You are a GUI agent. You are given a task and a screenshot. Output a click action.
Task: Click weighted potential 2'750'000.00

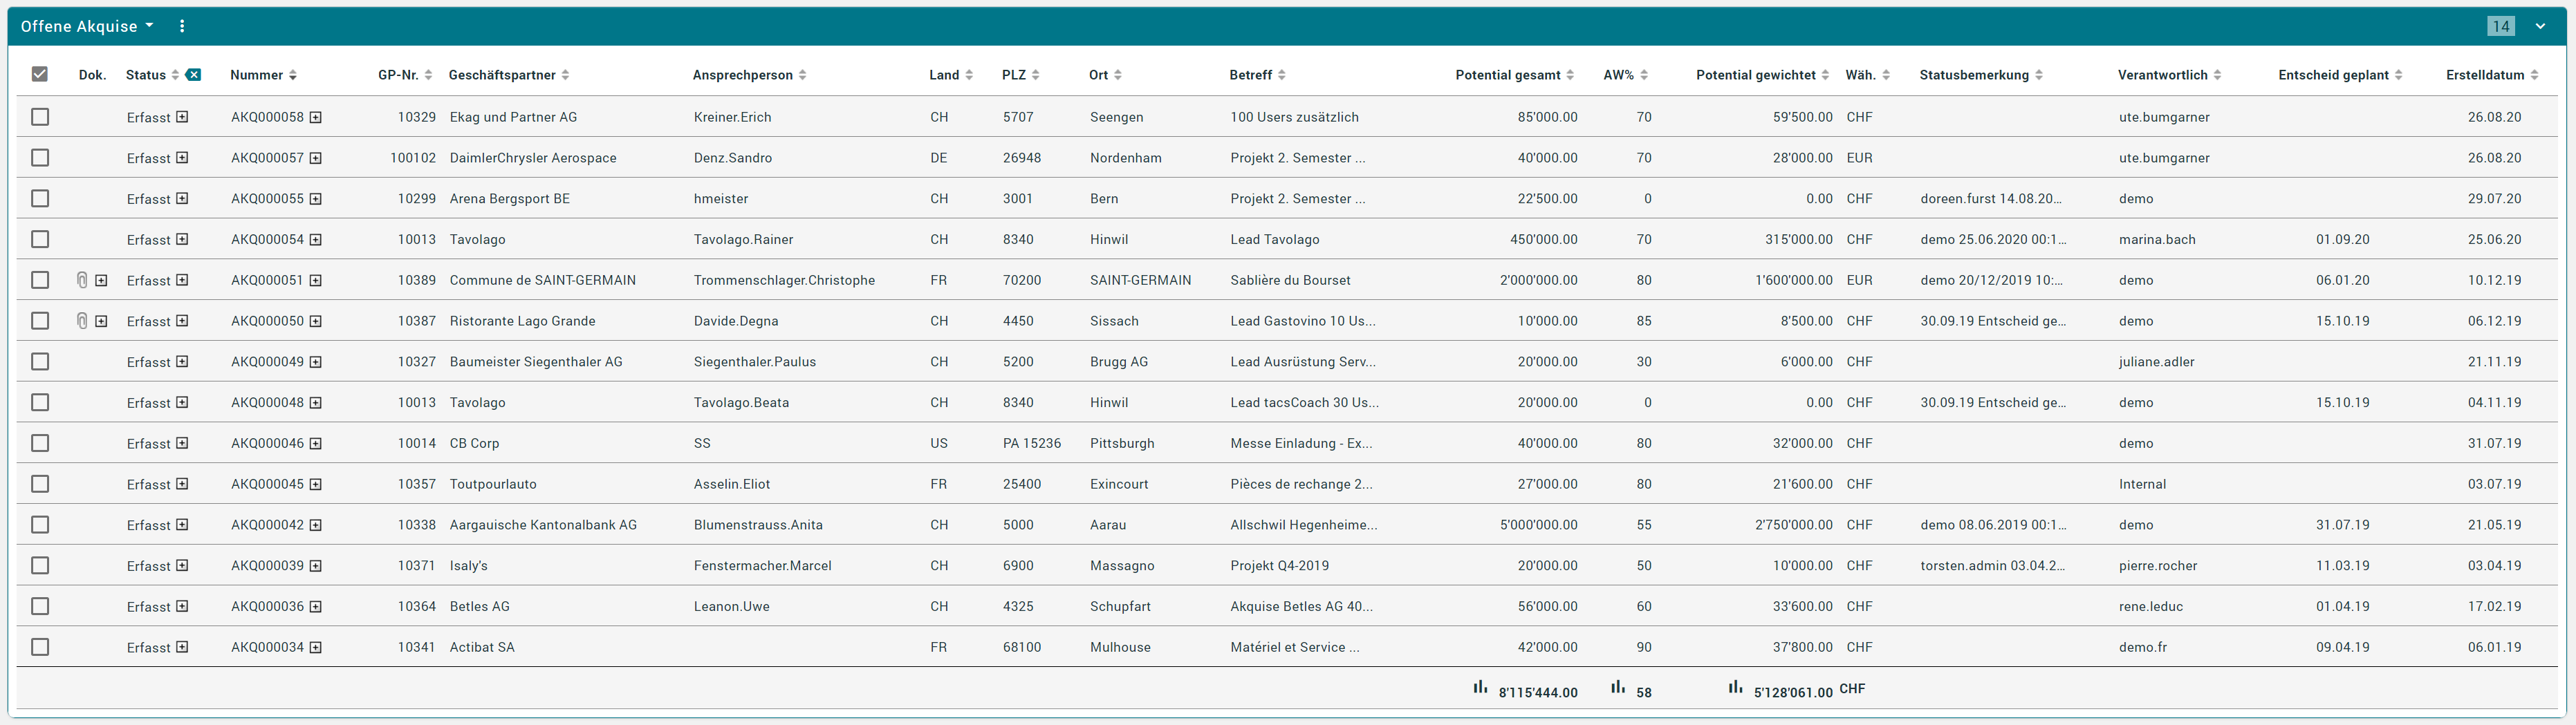(x=1794, y=525)
